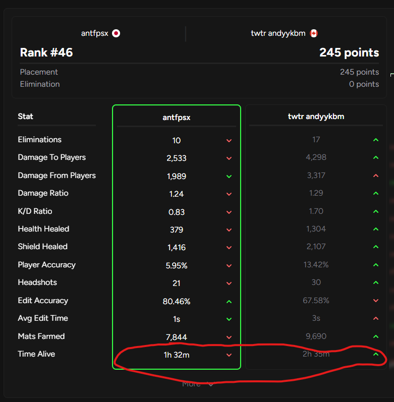Screen dimensions: 394x402
Task: Click andyykbm green arrow for Time Alive
Action: [x=376, y=354]
